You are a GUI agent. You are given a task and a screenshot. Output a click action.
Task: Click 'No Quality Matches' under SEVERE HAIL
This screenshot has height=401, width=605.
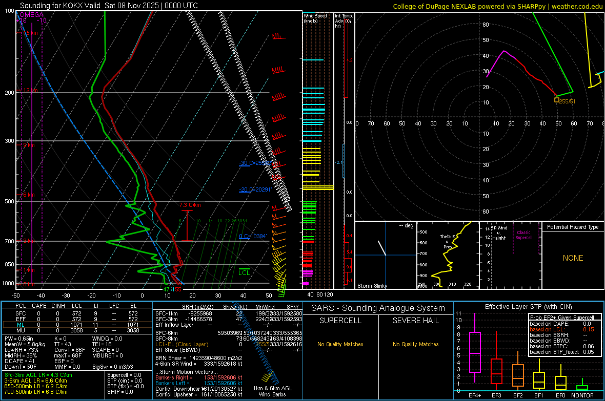pyautogui.click(x=415, y=344)
